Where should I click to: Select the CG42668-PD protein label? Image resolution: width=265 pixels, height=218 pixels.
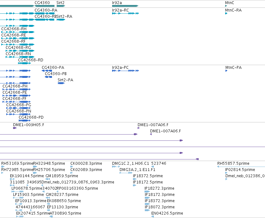click(31, 118)
